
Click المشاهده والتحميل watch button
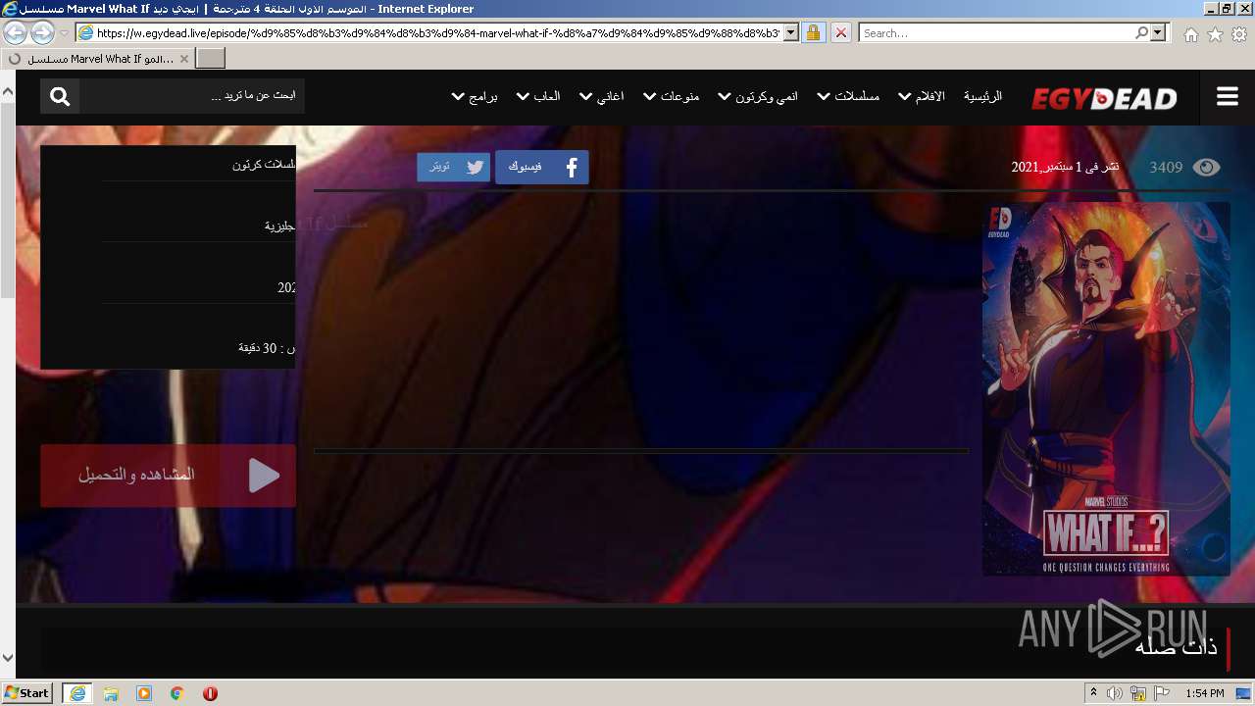point(168,476)
